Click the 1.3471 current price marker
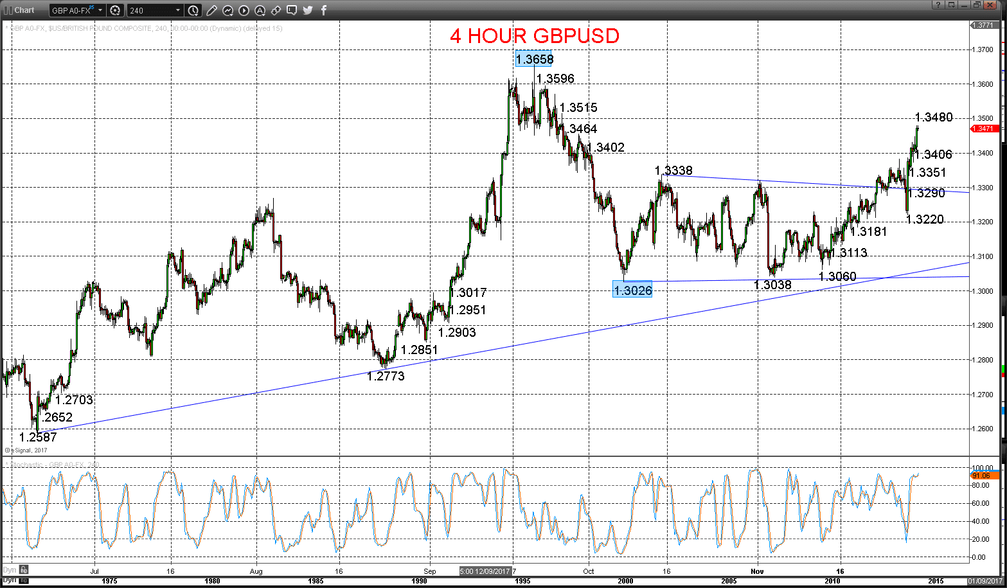 tap(985, 129)
